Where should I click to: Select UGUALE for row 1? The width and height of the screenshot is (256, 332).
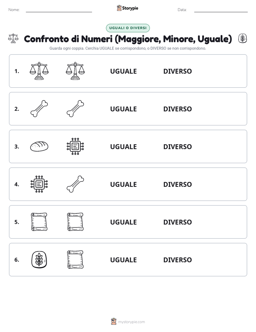(123, 71)
